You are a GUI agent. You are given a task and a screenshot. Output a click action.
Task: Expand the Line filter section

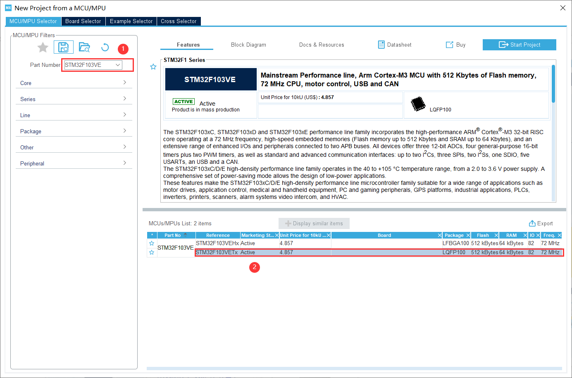tap(74, 115)
